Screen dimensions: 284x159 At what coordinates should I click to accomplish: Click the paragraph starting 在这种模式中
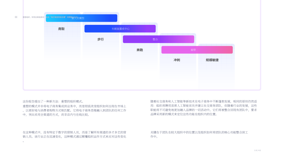74,137
